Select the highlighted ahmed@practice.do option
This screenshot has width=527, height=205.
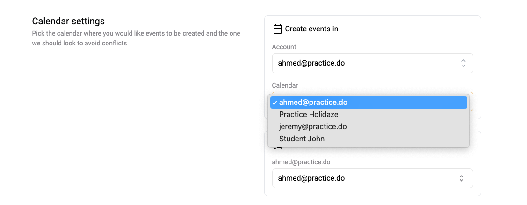pyautogui.click(x=368, y=102)
